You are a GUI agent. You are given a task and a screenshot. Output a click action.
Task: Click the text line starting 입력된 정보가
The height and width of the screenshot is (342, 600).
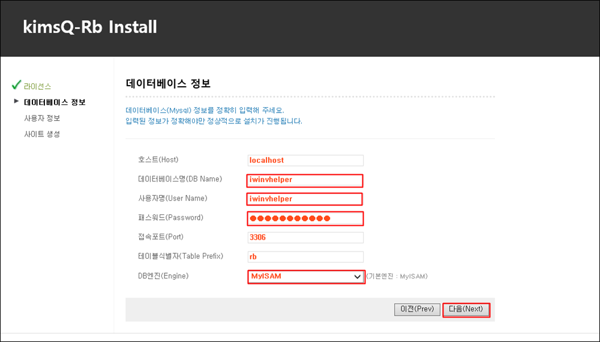pos(214,121)
